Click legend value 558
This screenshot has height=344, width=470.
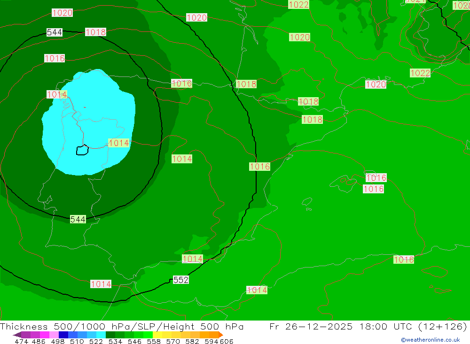coord(154,341)
